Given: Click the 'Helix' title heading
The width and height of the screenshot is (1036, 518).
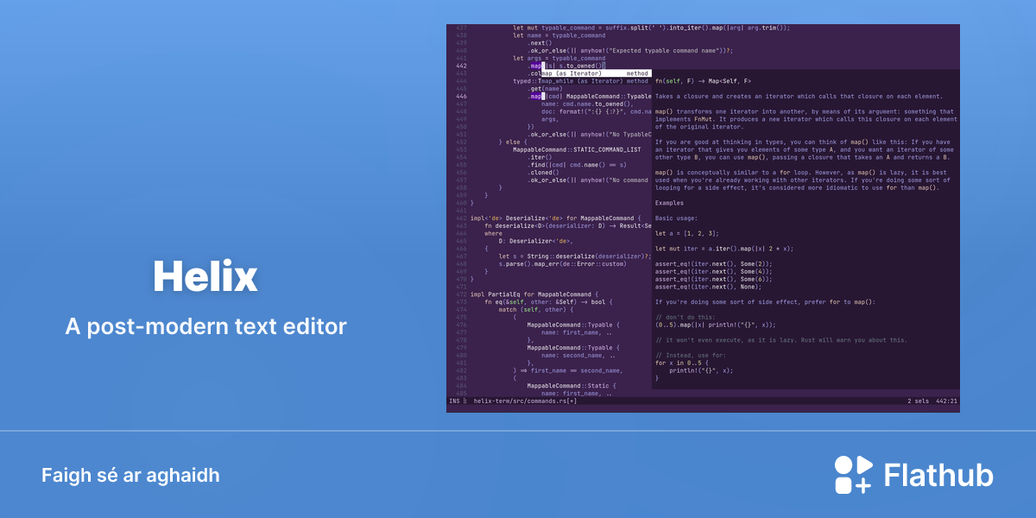Looking at the screenshot, I should (205, 276).
